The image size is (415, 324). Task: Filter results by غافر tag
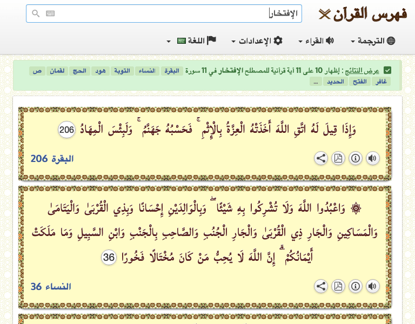pyautogui.click(x=381, y=82)
